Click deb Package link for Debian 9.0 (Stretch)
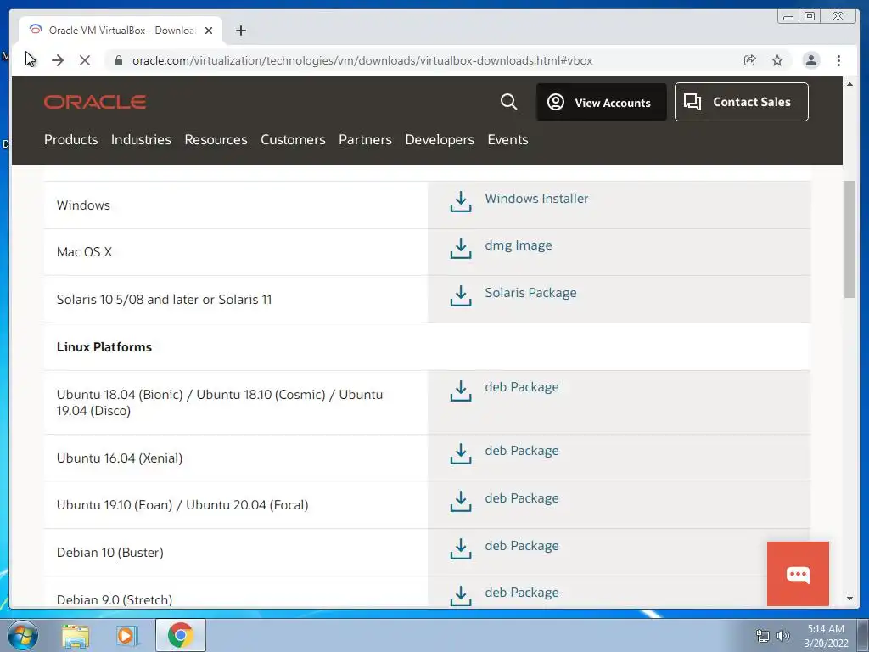The height and width of the screenshot is (652, 869). [522, 593]
